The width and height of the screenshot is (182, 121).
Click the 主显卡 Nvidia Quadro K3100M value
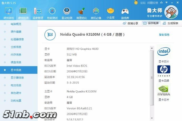pyautogui.click(x=82, y=91)
